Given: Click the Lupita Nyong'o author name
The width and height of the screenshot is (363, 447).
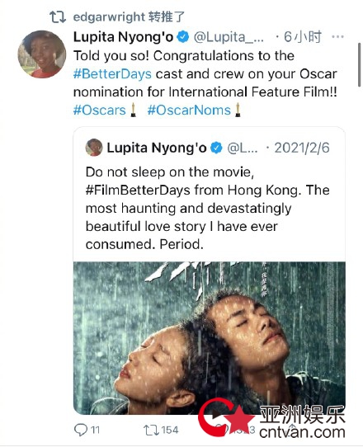Looking at the screenshot, I should [x=123, y=37].
